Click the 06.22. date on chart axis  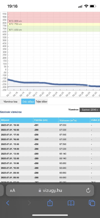(x=42, y=94)
